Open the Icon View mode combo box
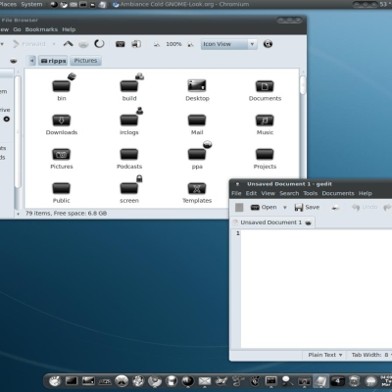The height and width of the screenshot is (392, 392). click(228, 44)
